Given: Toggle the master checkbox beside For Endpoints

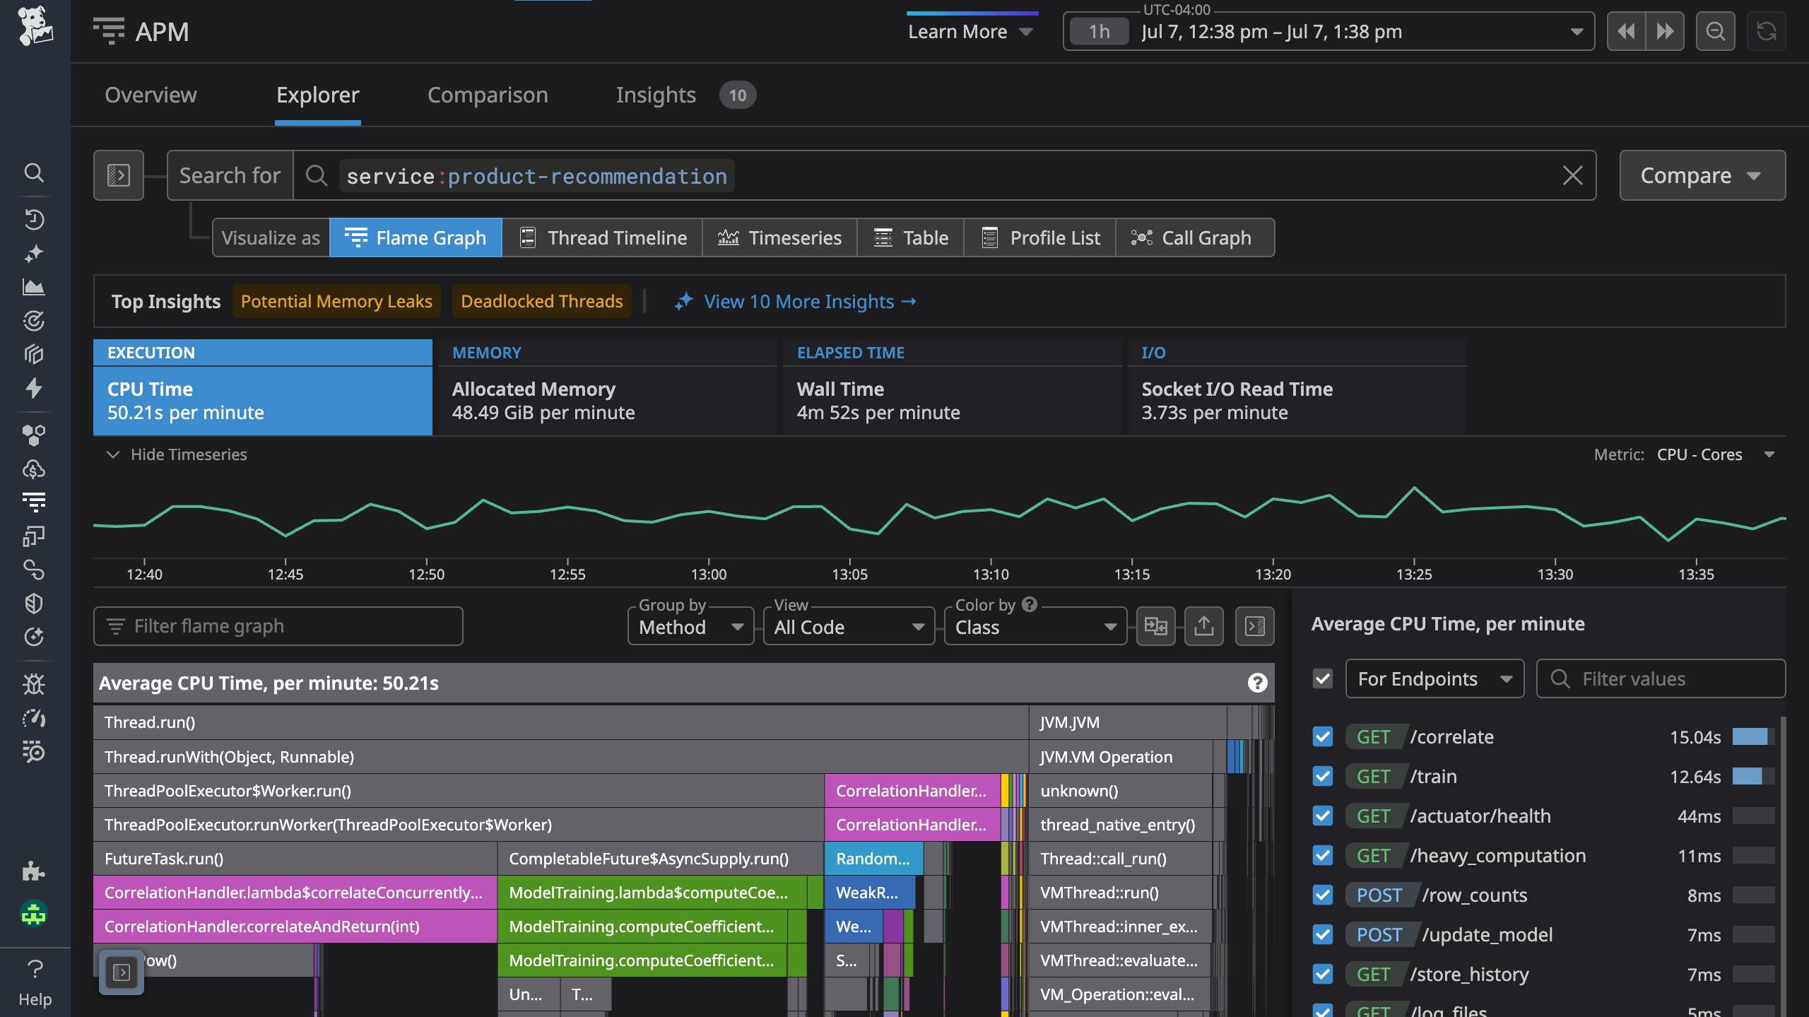Looking at the screenshot, I should [1323, 678].
